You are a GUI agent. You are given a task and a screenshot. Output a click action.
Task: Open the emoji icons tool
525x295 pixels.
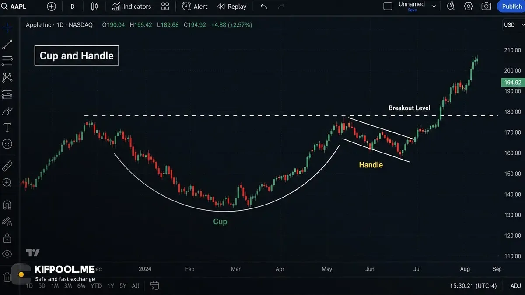point(7,144)
